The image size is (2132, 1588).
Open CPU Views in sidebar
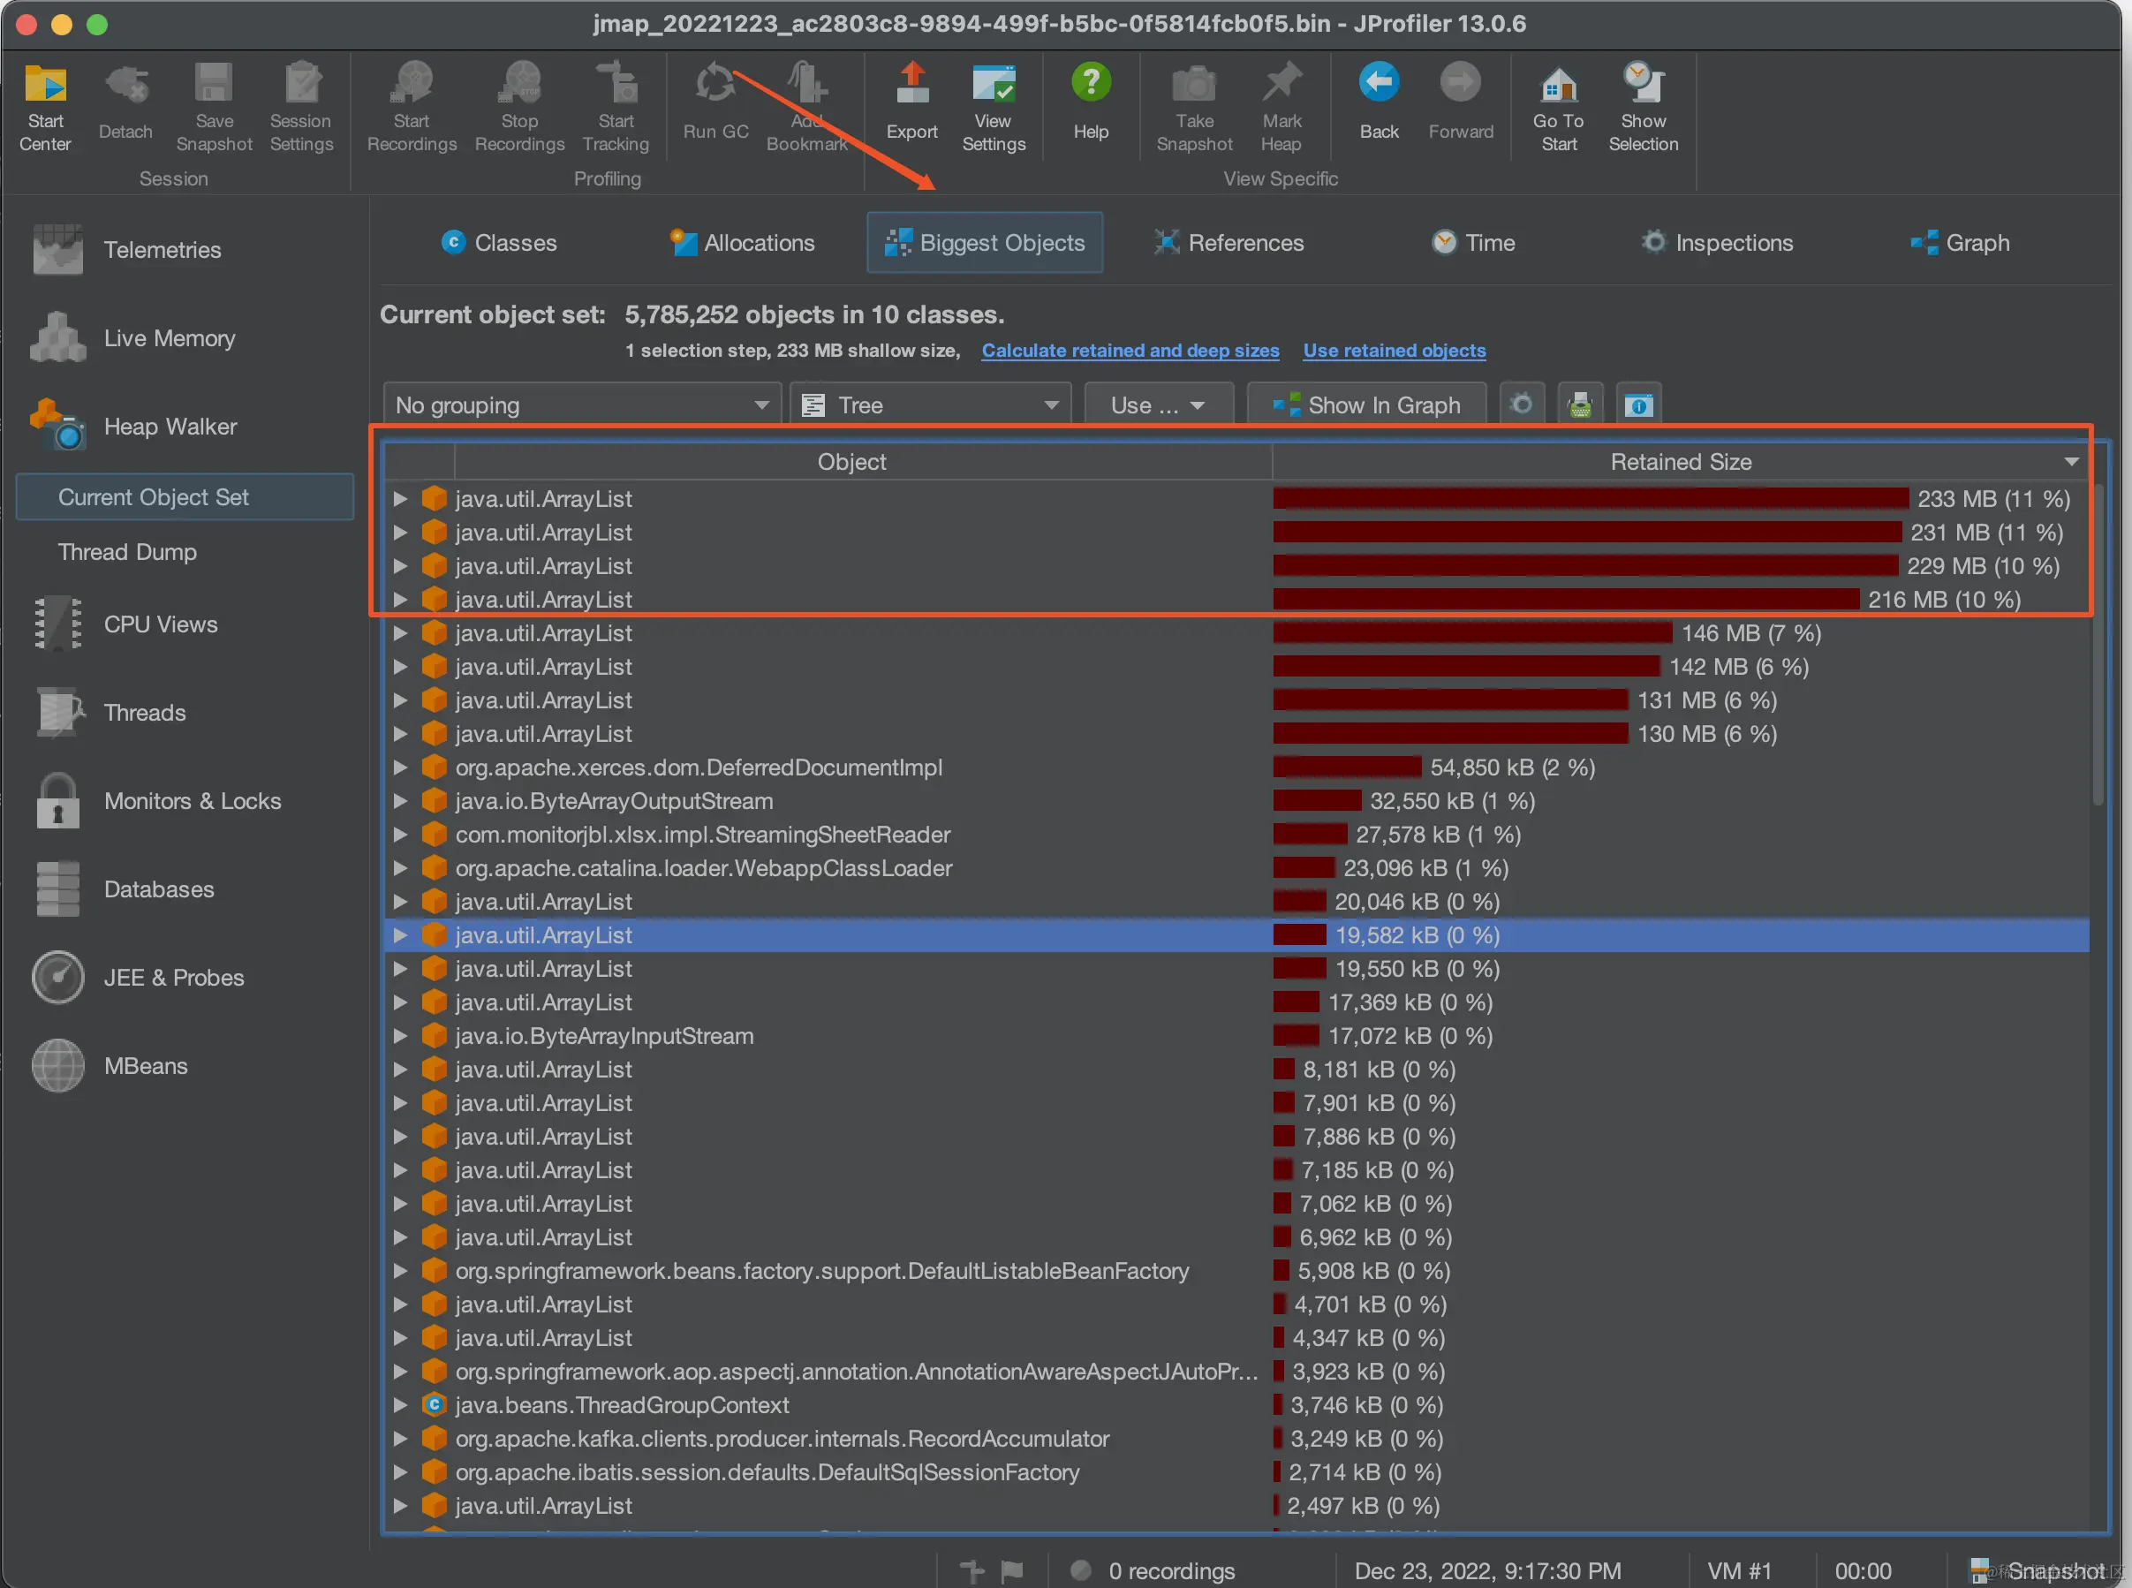pos(160,624)
